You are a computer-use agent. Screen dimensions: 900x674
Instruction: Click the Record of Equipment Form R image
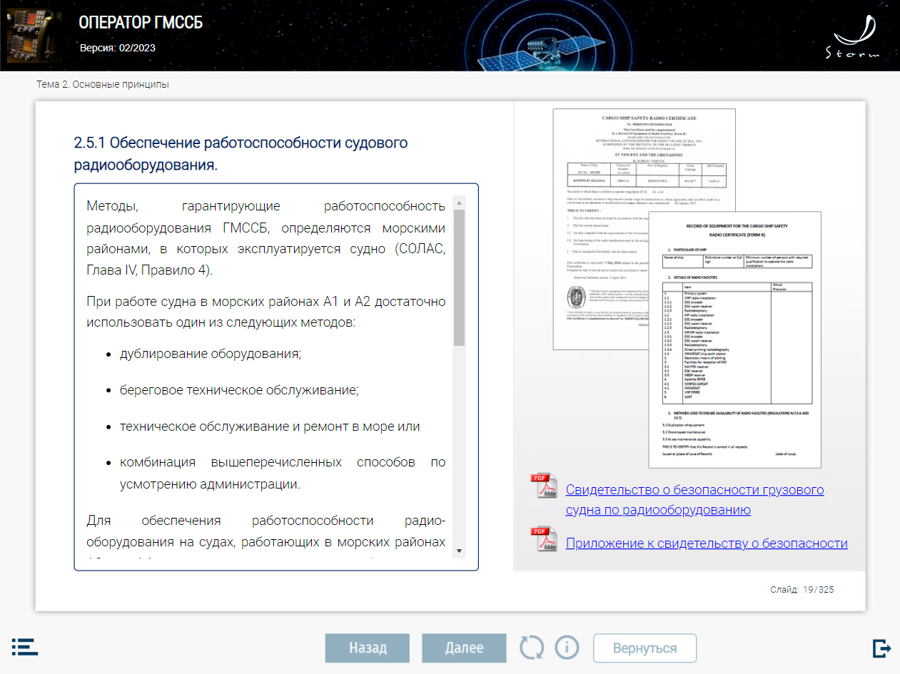(x=734, y=339)
